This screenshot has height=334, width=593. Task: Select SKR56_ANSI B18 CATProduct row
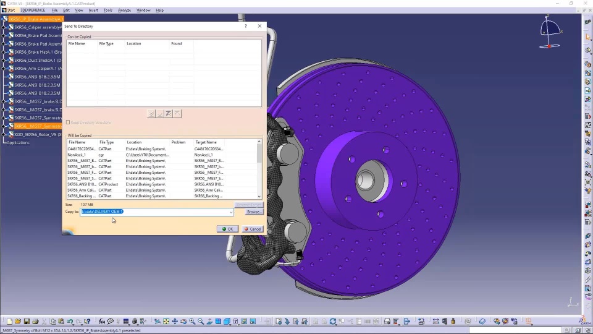tap(162, 184)
